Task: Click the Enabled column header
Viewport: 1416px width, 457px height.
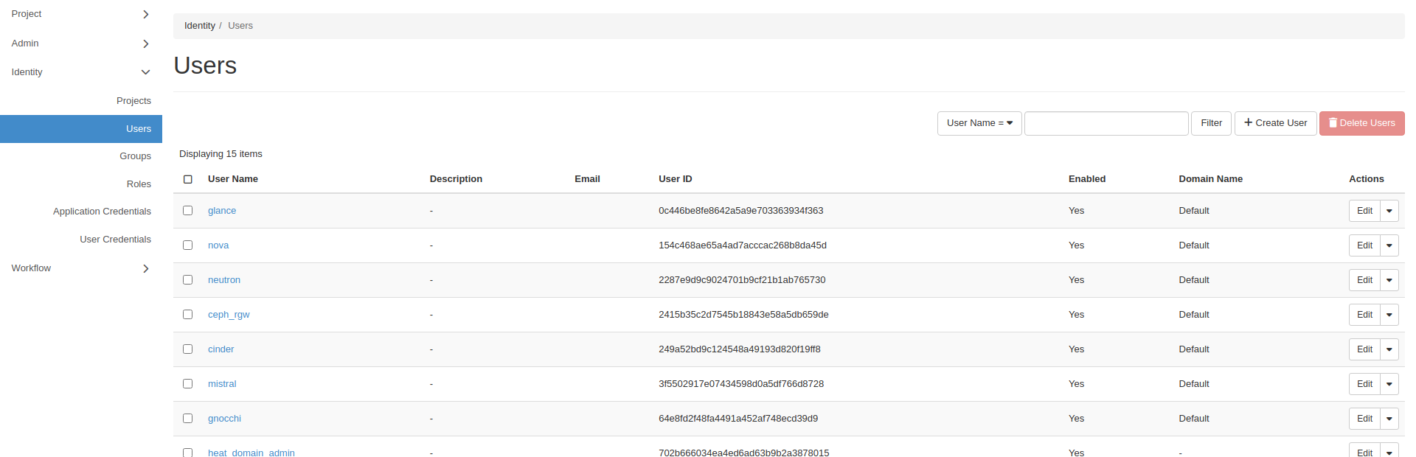Action: 1086,179
